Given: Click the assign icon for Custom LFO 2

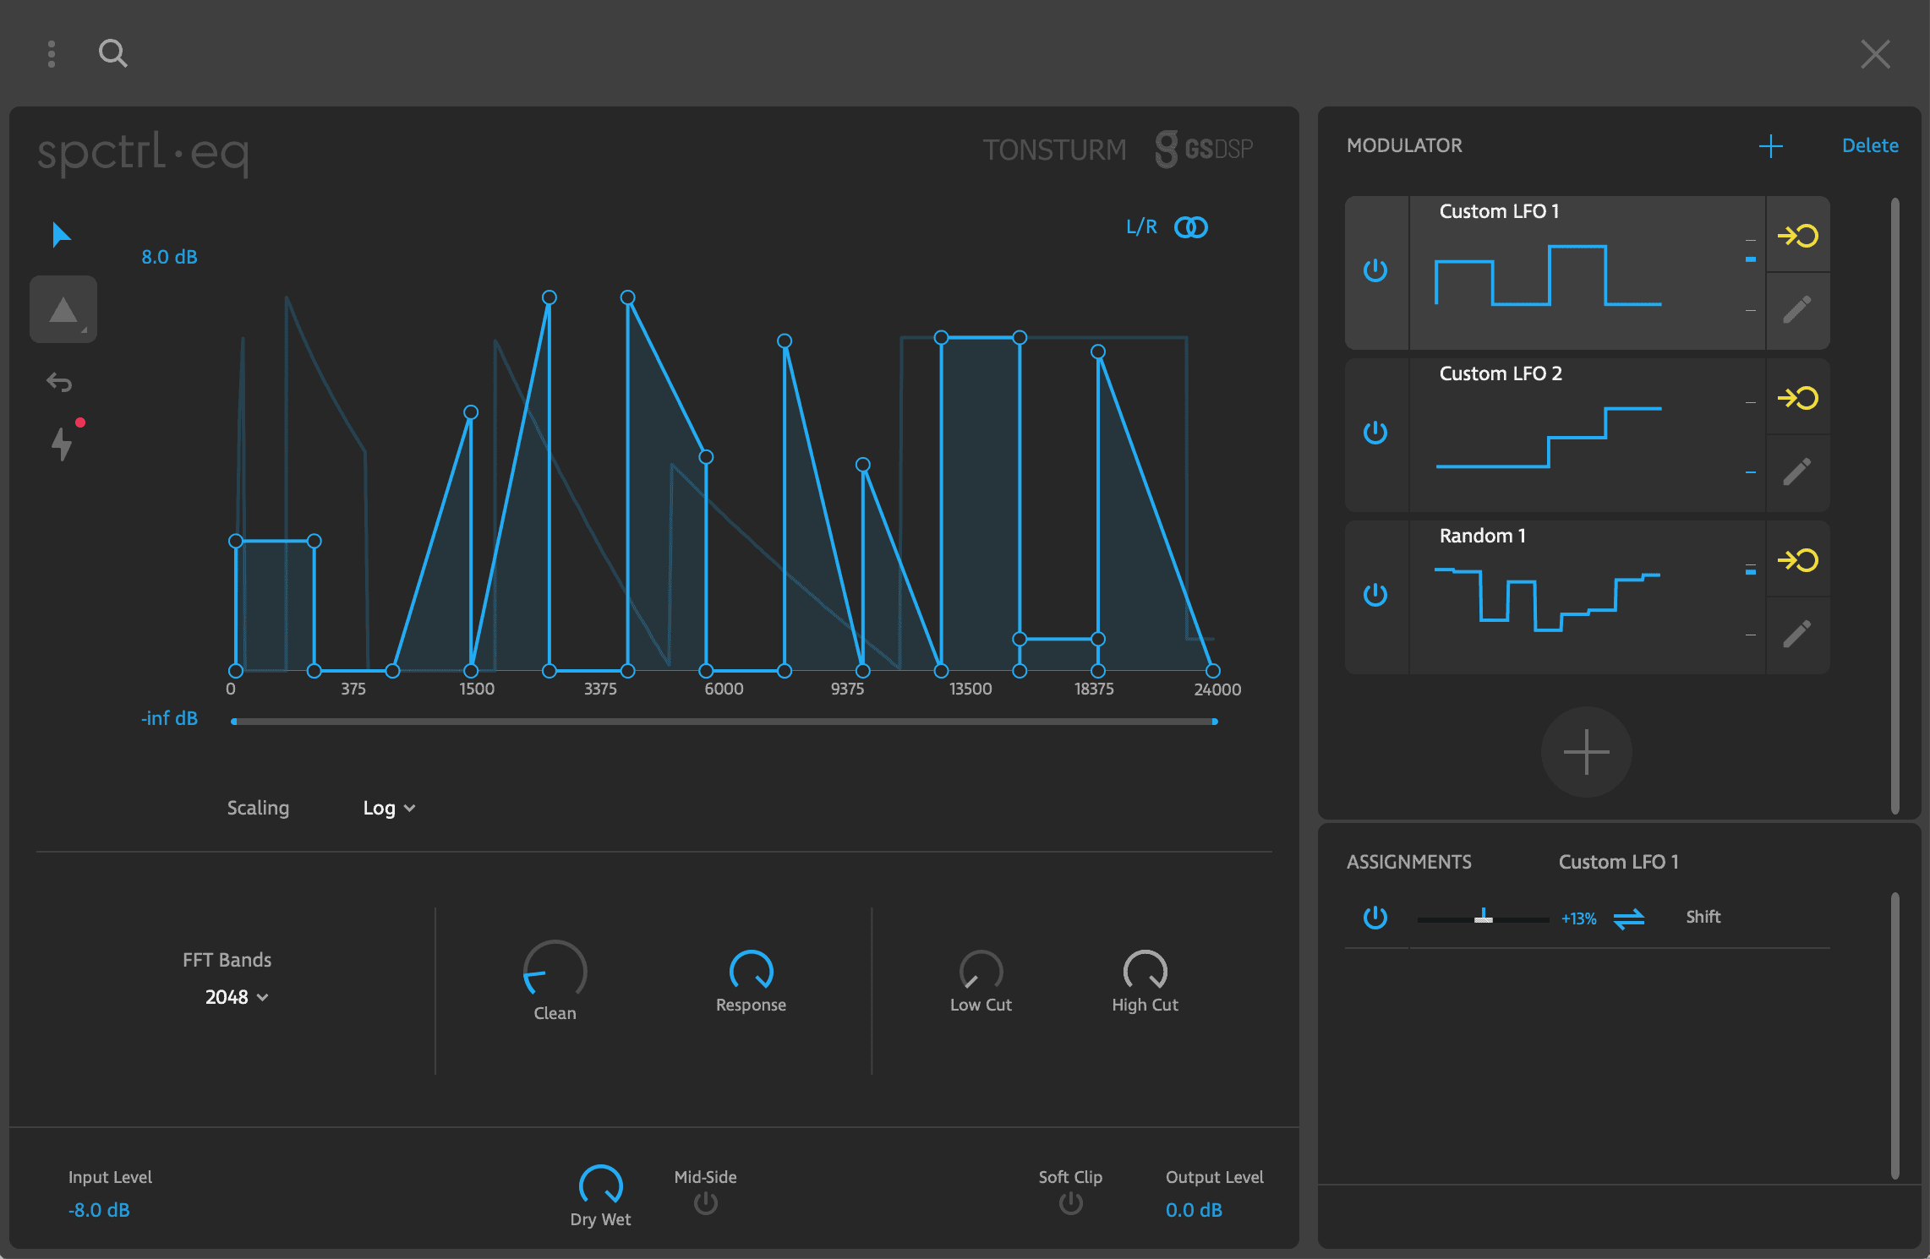Looking at the screenshot, I should (1797, 397).
